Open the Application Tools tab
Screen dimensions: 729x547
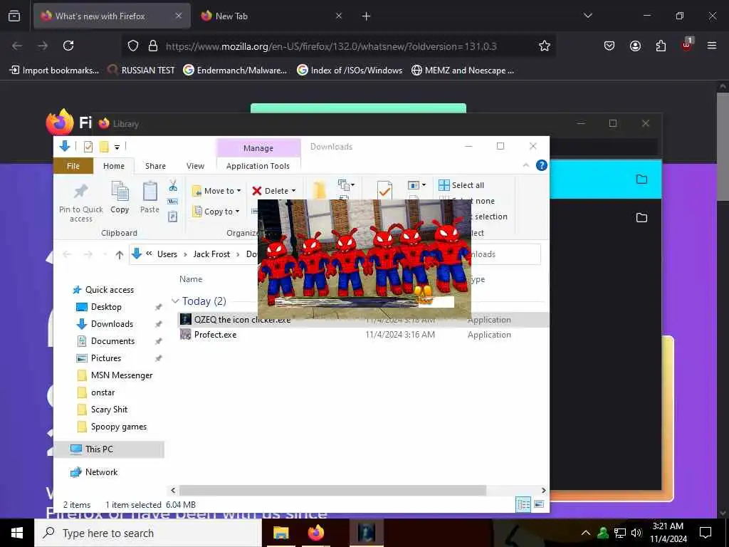pos(258,166)
